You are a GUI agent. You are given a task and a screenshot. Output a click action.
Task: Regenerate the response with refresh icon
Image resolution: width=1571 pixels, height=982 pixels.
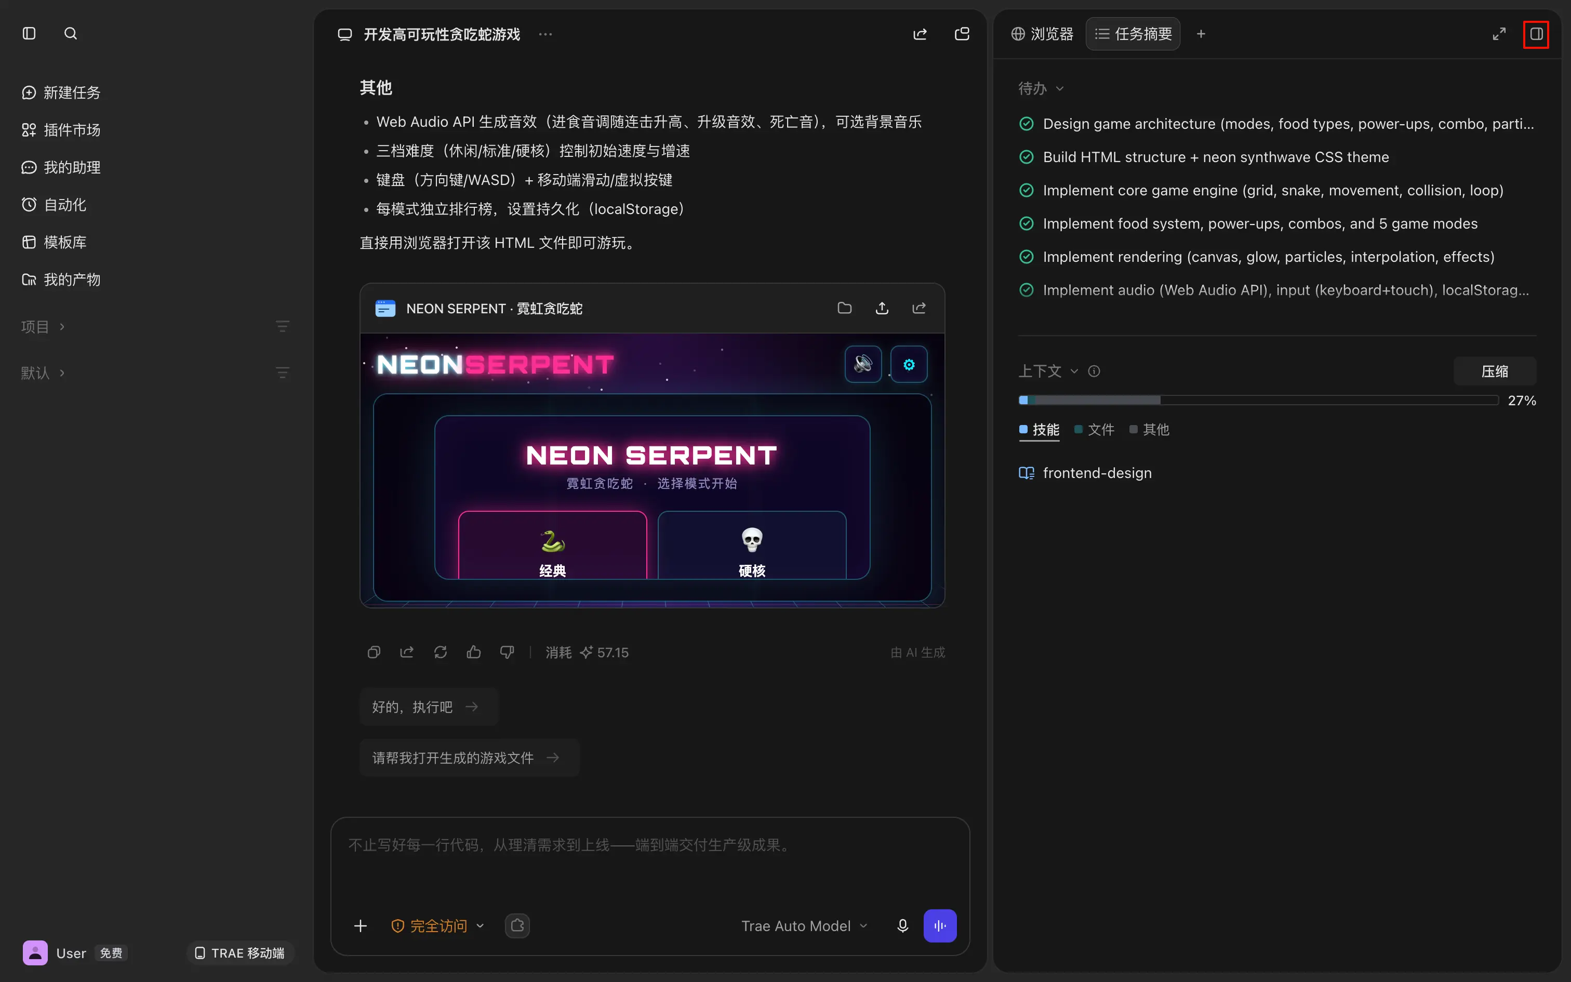(x=441, y=652)
